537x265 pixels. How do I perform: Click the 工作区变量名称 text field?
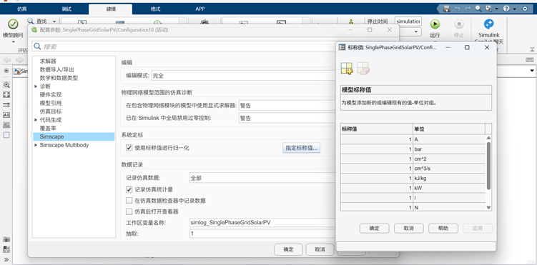pyautogui.click(x=262, y=223)
